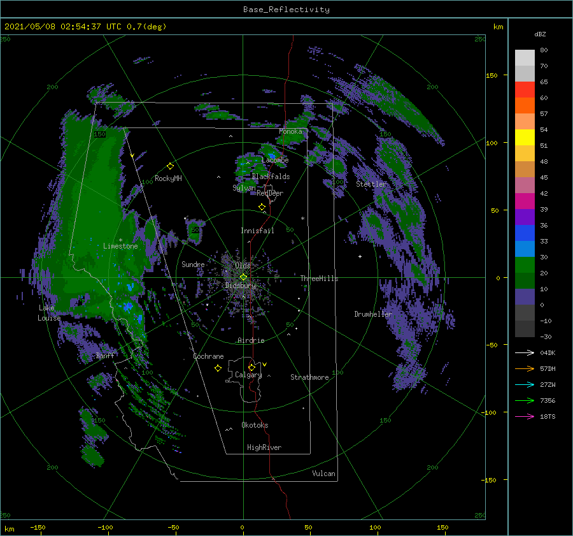This screenshot has width=573, height=536.
Task: Click the magenta 18TS arrow in legend
Action: (525, 416)
